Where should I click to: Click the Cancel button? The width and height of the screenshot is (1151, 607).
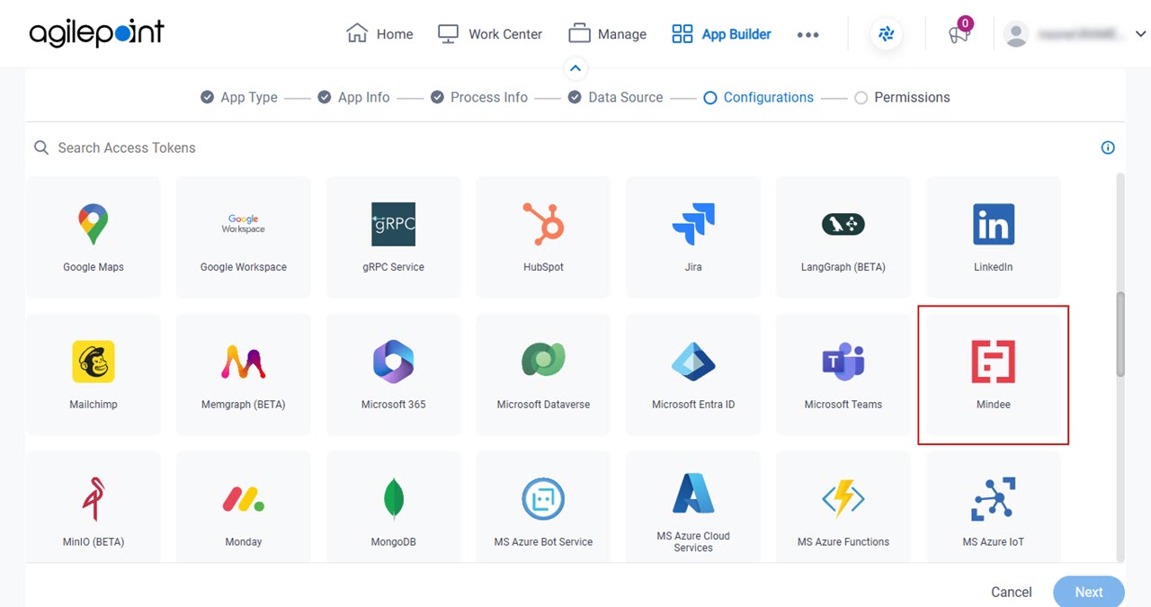click(x=1011, y=592)
